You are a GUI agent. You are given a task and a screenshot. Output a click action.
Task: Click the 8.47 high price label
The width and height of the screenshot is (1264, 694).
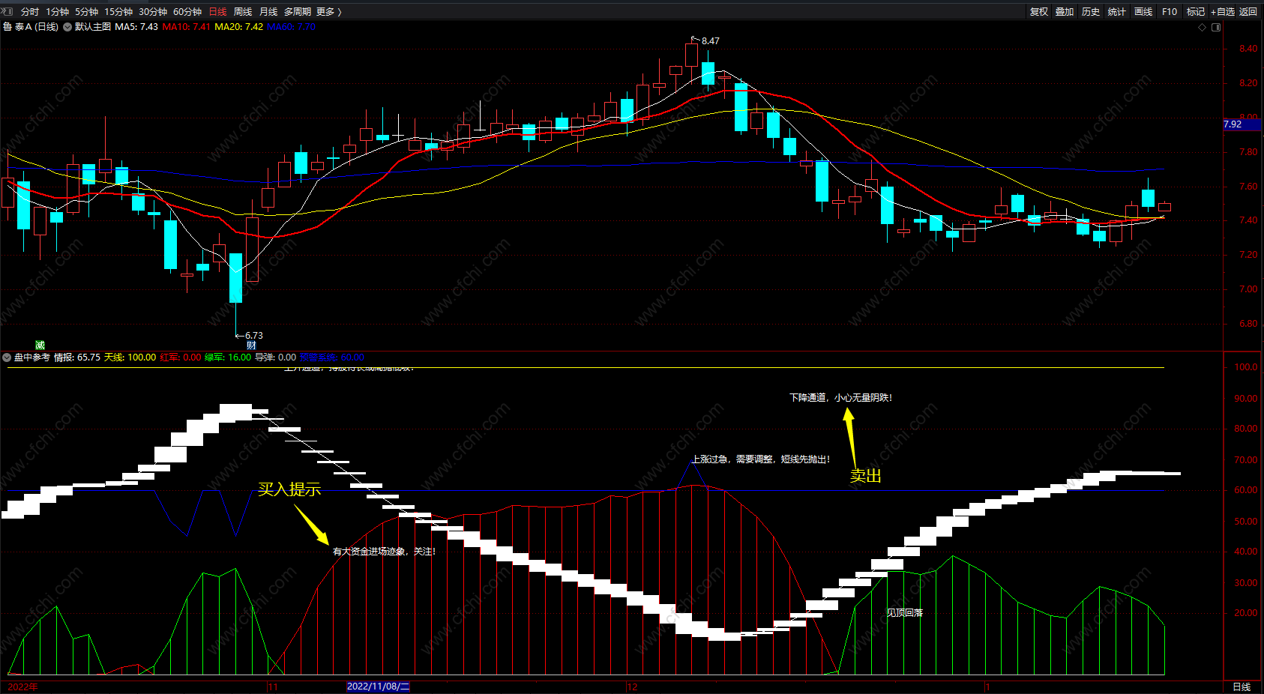pyautogui.click(x=710, y=41)
